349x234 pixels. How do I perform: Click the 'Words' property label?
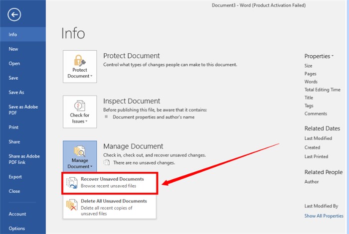311,82
